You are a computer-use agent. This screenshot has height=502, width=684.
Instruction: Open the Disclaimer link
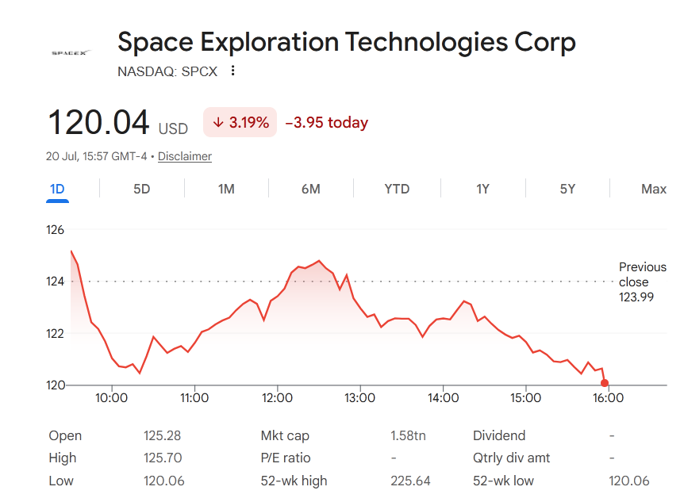click(x=185, y=156)
